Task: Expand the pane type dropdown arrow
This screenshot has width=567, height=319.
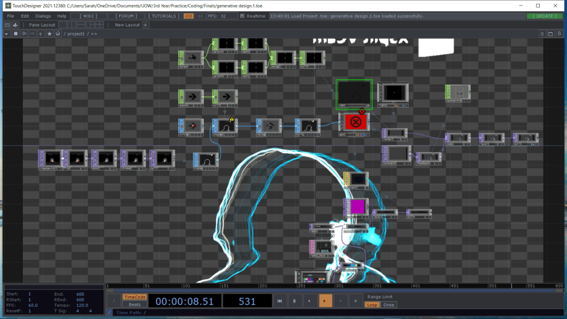Action: (x=6, y=34)
